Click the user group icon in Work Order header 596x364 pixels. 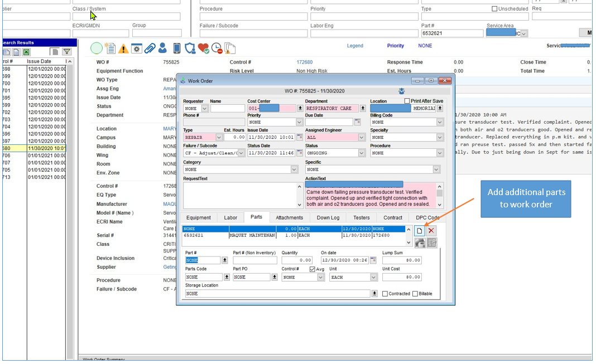pos(401,91)
